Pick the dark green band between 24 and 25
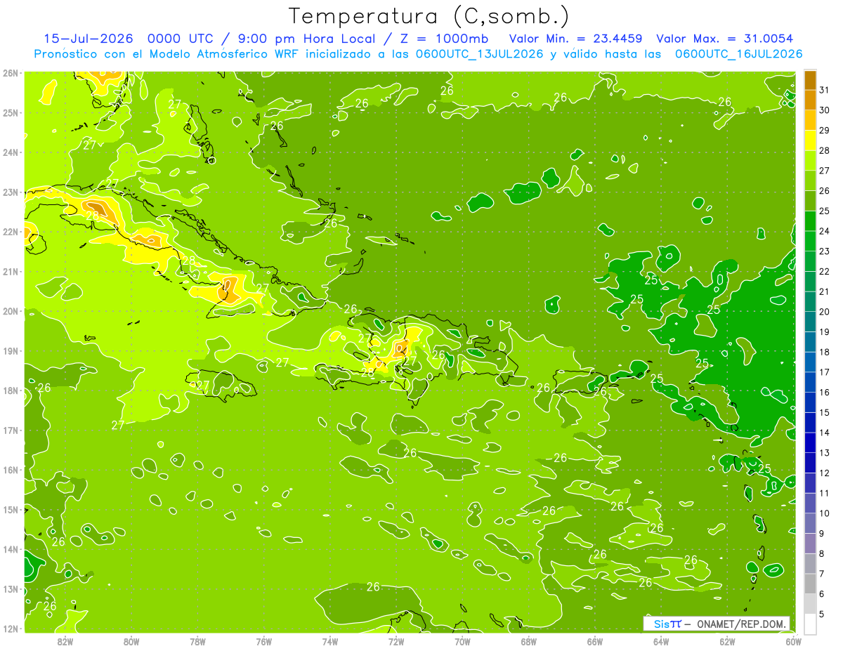The height and width of the screenshot is (651, 843). 810,222
